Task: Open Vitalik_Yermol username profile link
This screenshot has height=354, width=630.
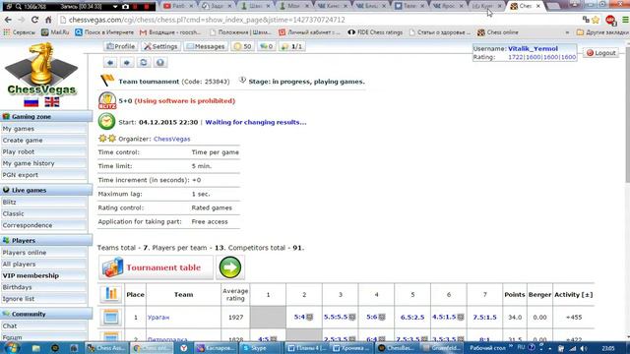Action: [533, 48]
